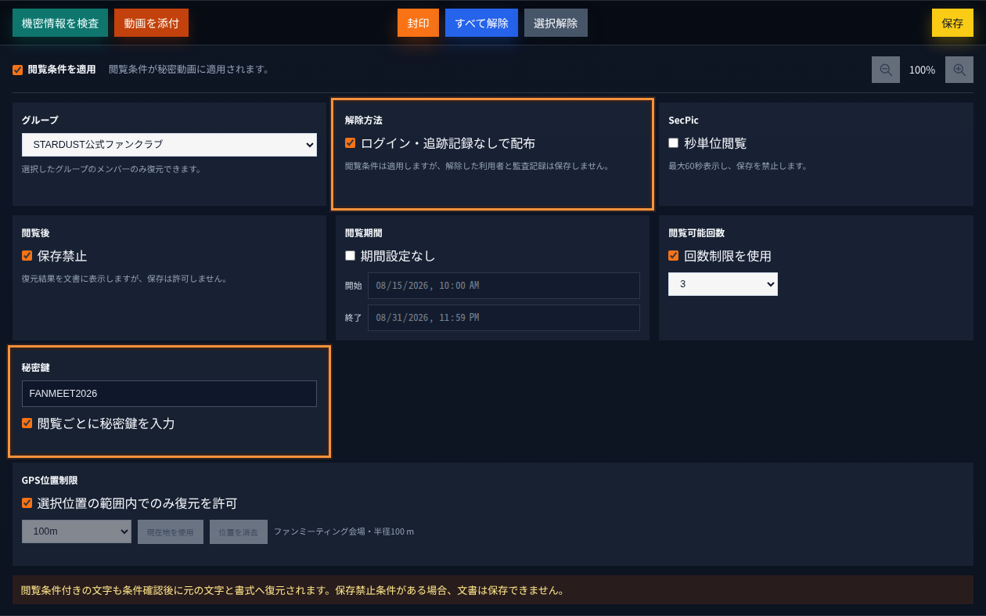Click the yellow 保存 button
This screenshot has height=616, width=986.
[x=952, y=23]
